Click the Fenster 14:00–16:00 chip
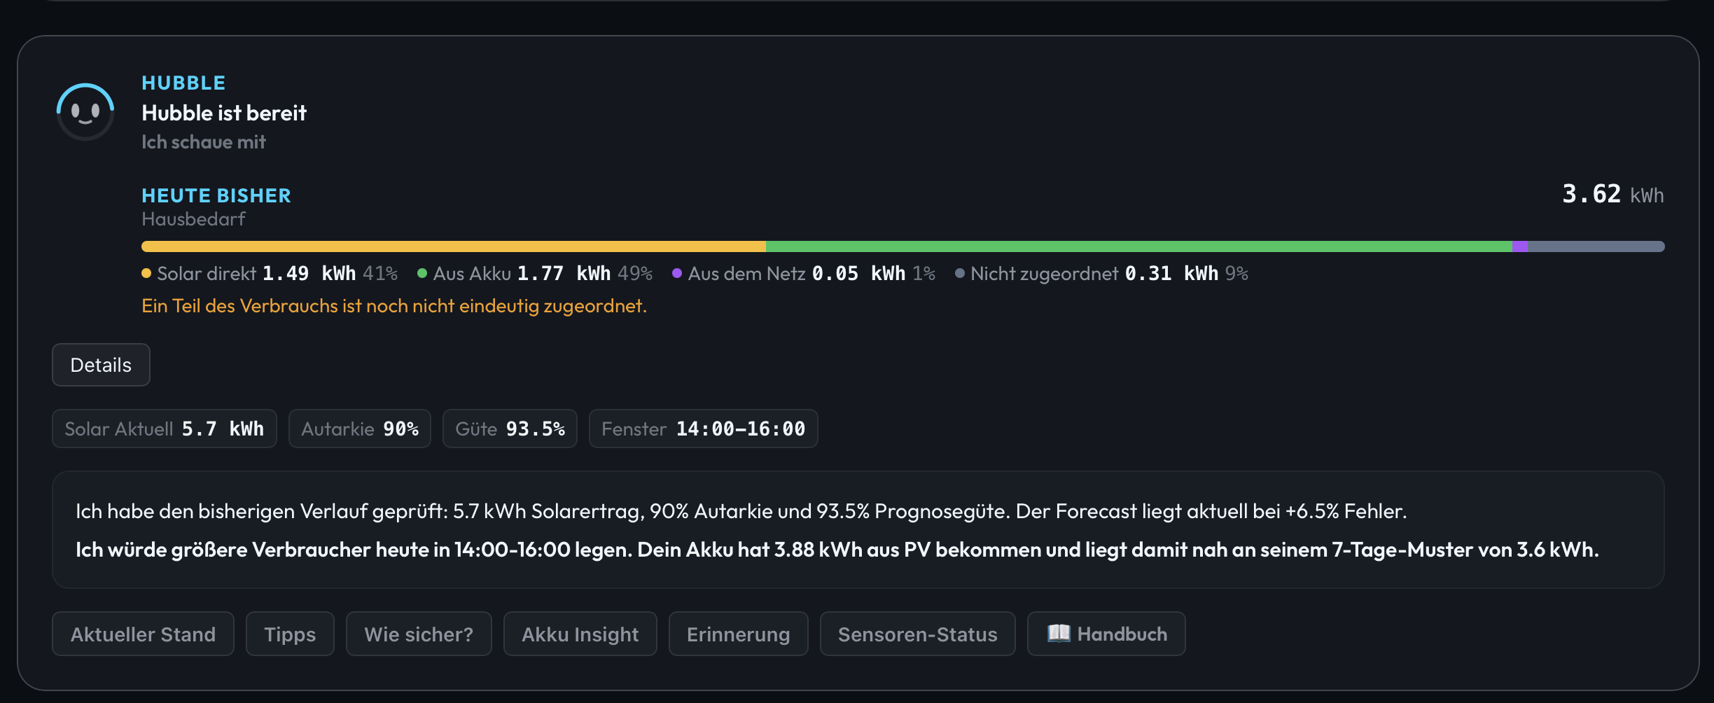 coord(704,429)
